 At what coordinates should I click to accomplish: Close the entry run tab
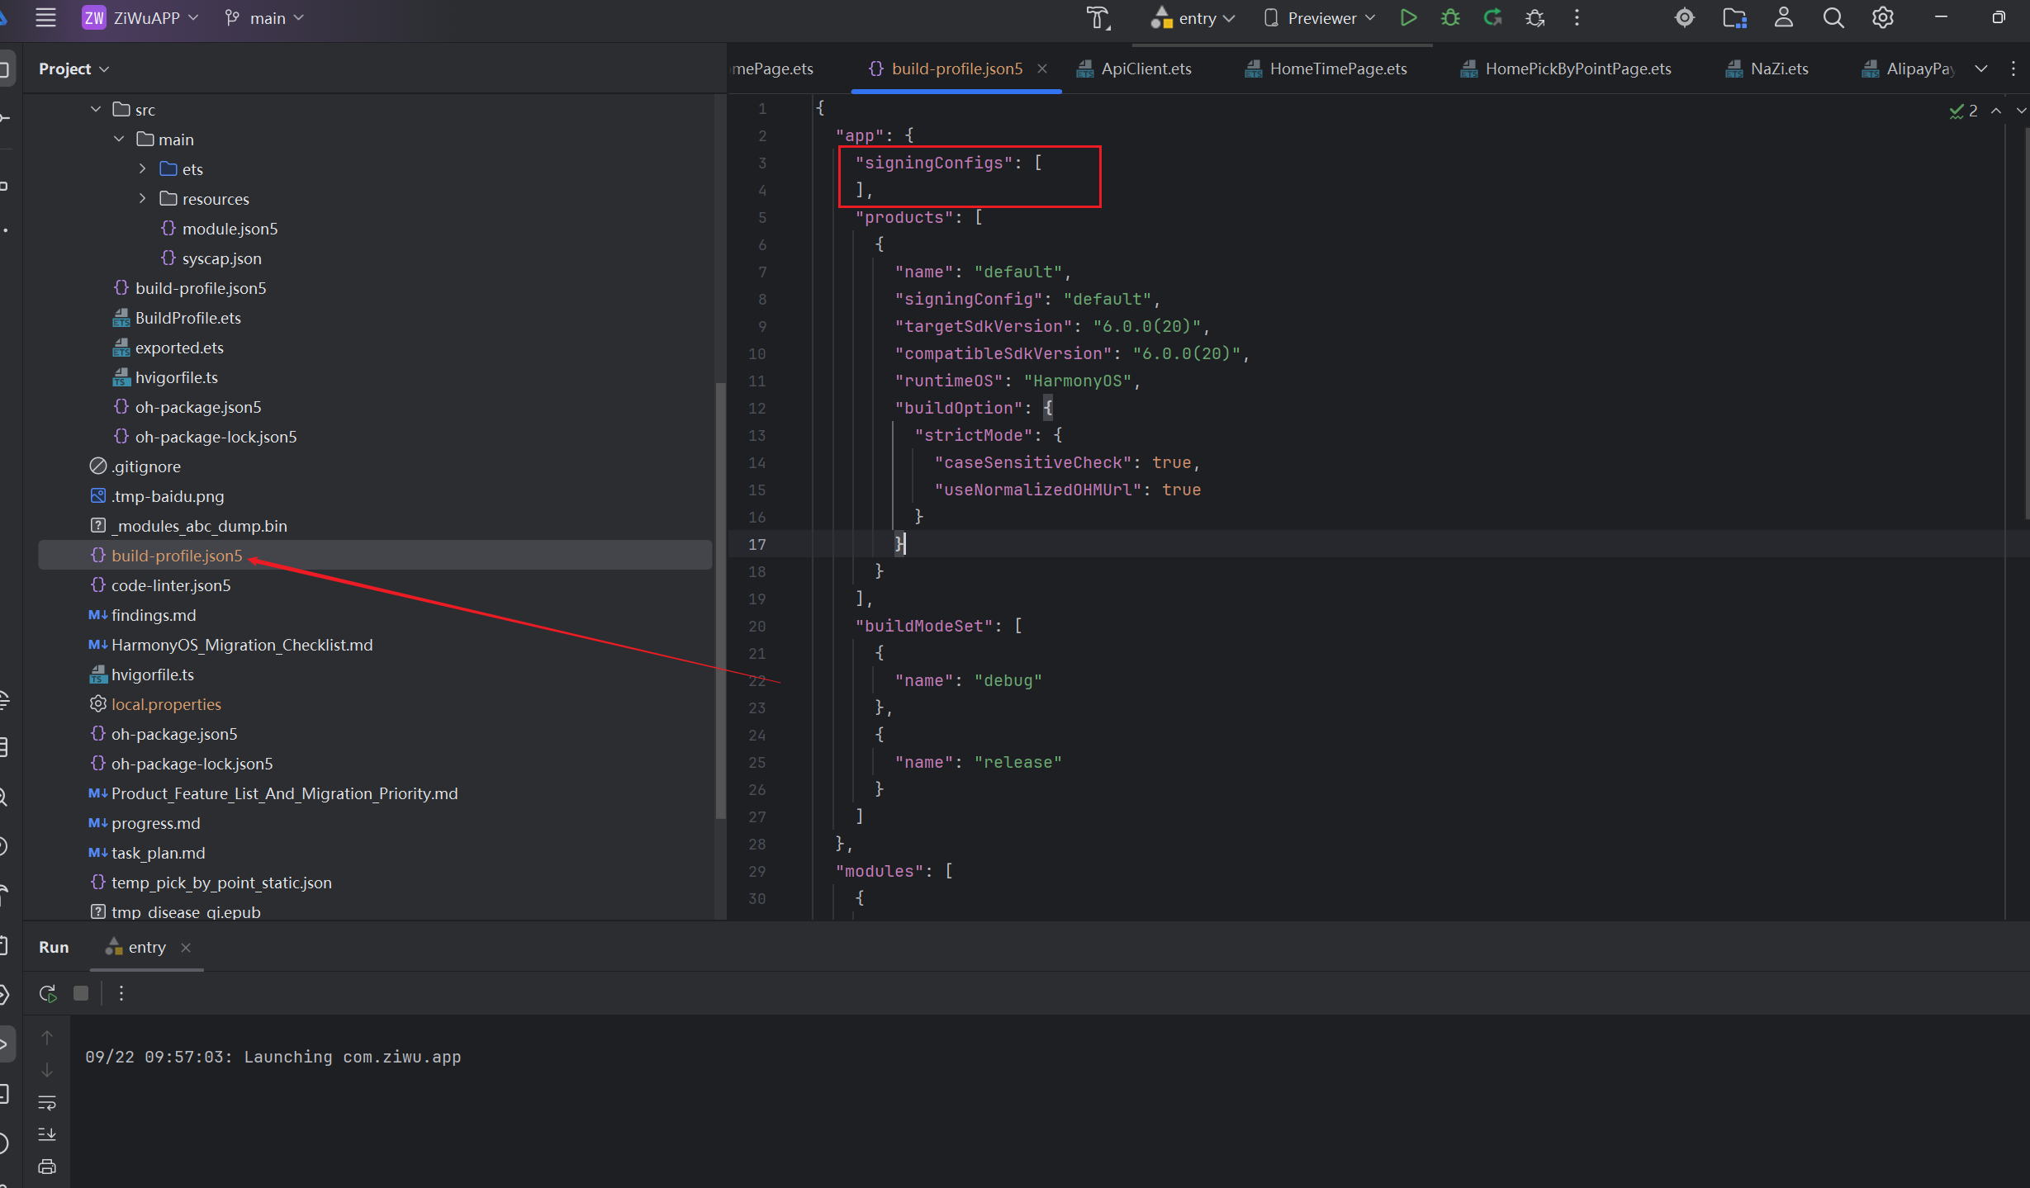pos(186,947)
